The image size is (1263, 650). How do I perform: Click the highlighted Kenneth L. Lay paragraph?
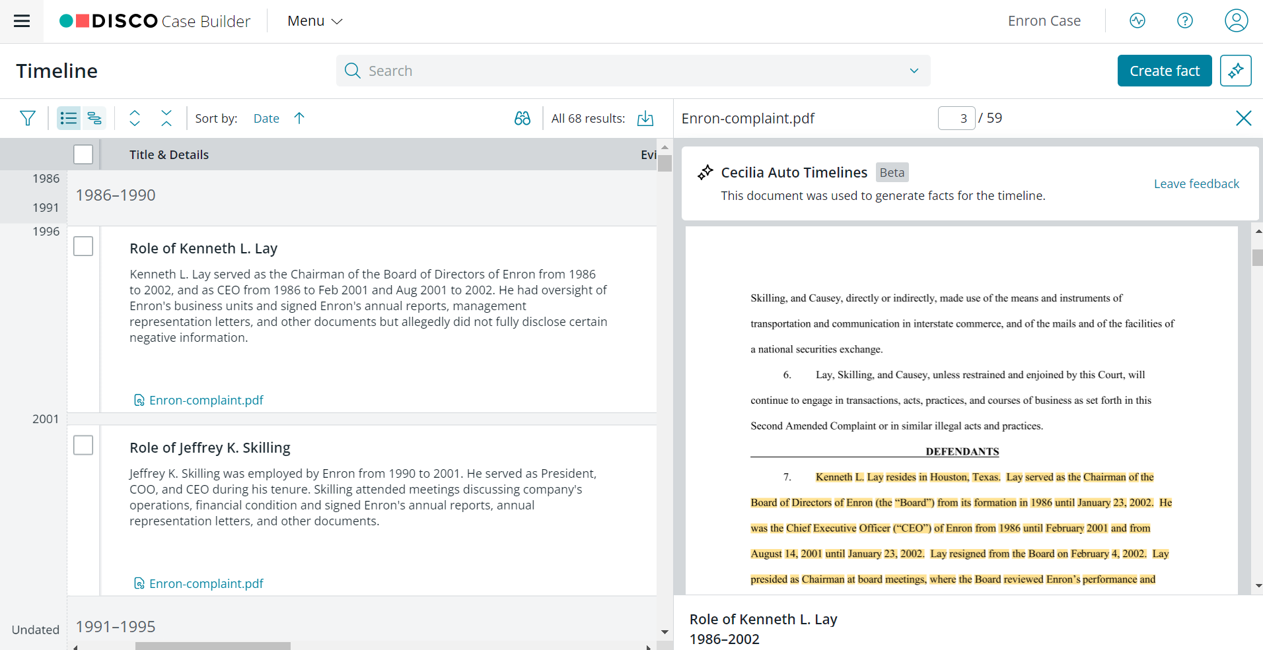click(961, 528)
